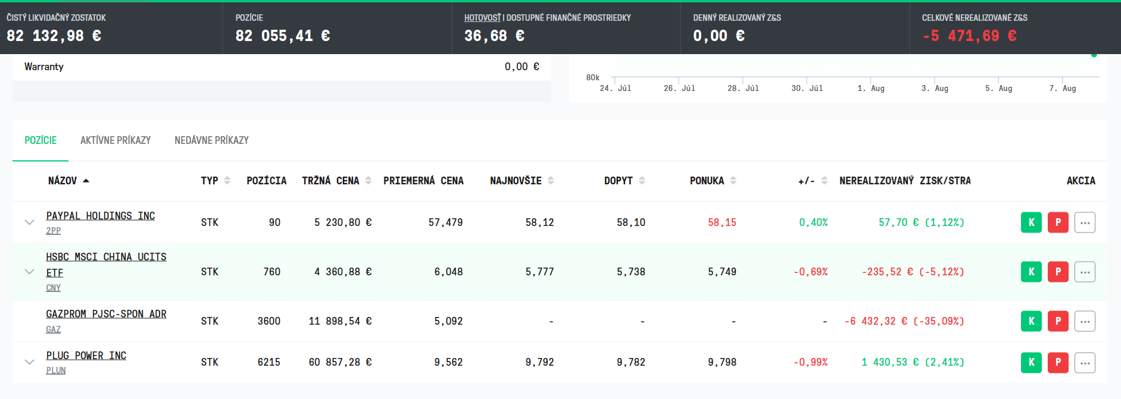Sort table by Najnovšie arrows
This screenshot has height=399, width=1121.
click(x=551, y=181)
